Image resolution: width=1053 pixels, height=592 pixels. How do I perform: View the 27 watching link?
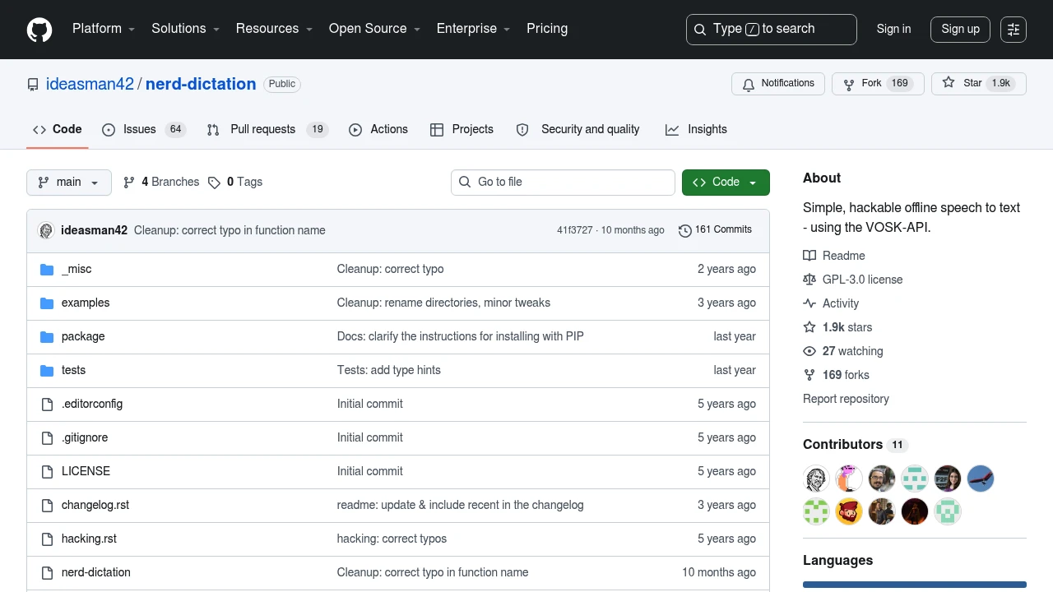point(843,351)
